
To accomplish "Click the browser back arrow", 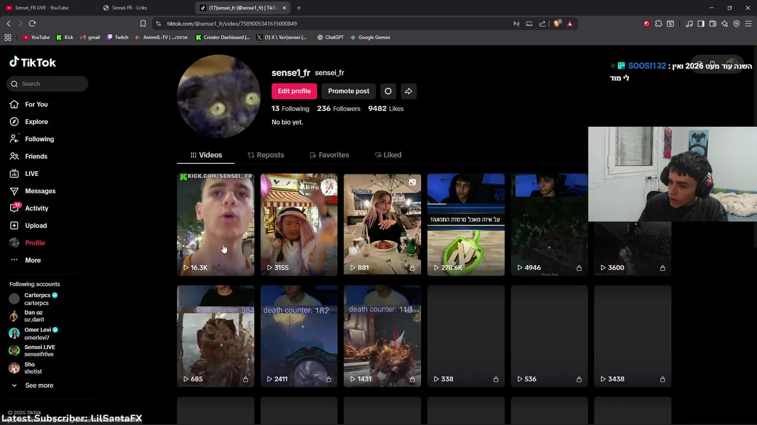I will (8, 24).
